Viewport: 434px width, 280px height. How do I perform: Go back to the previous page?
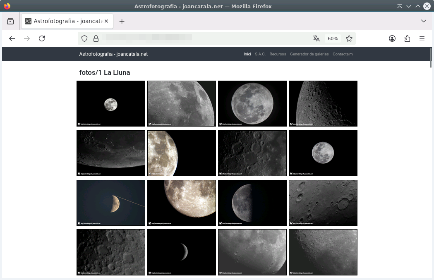12,38
